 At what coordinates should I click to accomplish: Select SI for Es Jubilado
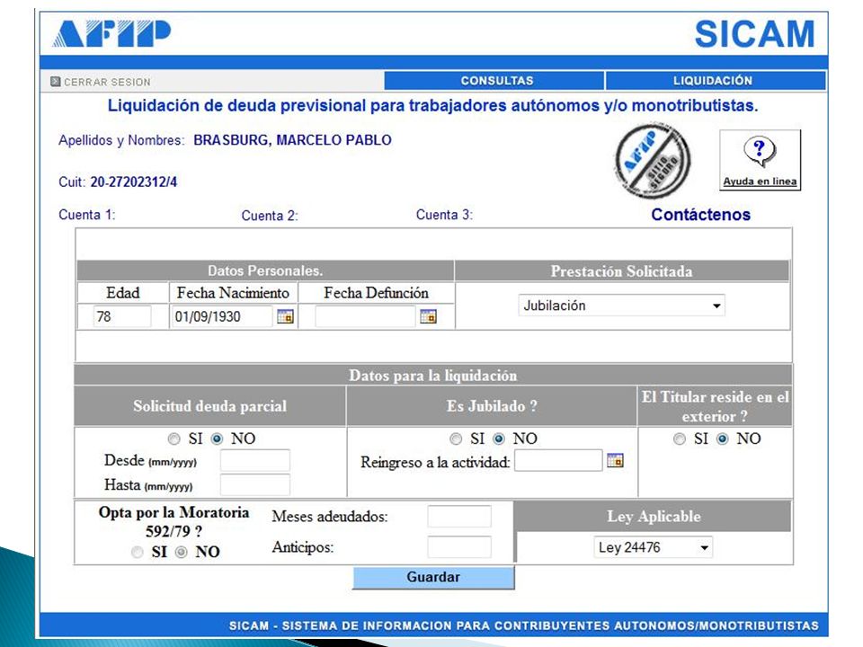pyautogui.click(x=456, y=439)
